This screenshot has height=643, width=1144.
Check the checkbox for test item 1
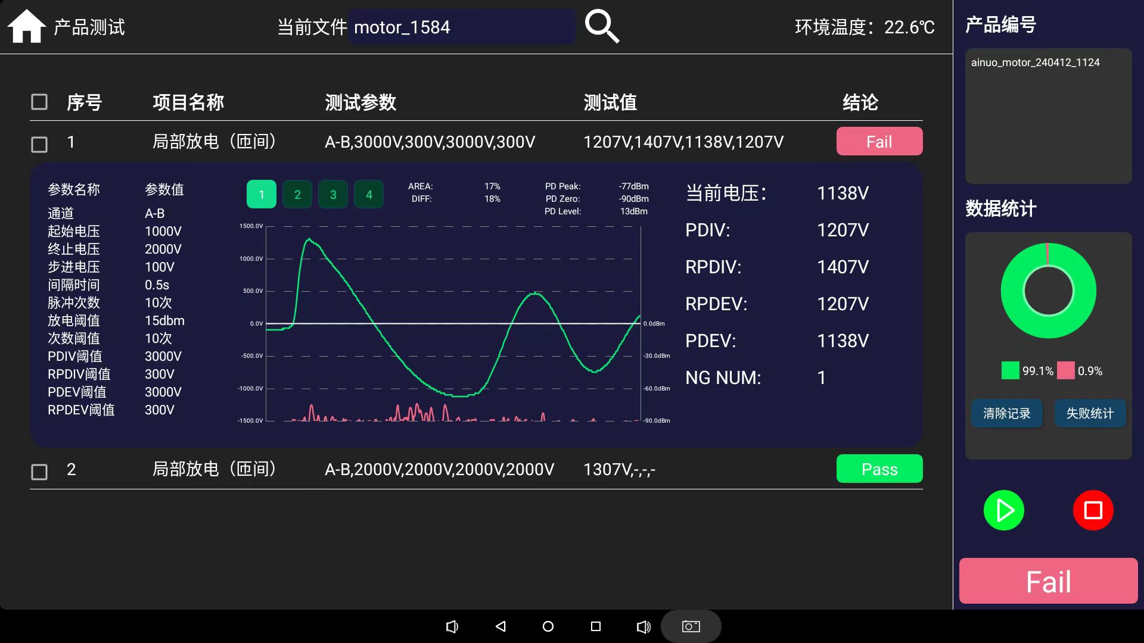click(x=39, y=144)
